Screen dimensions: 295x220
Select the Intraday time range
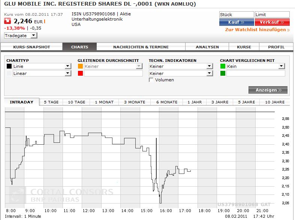pyautogui.click(x=22, y=102)
